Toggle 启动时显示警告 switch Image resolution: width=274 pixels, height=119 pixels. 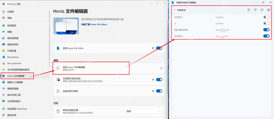tap(159, 91)
